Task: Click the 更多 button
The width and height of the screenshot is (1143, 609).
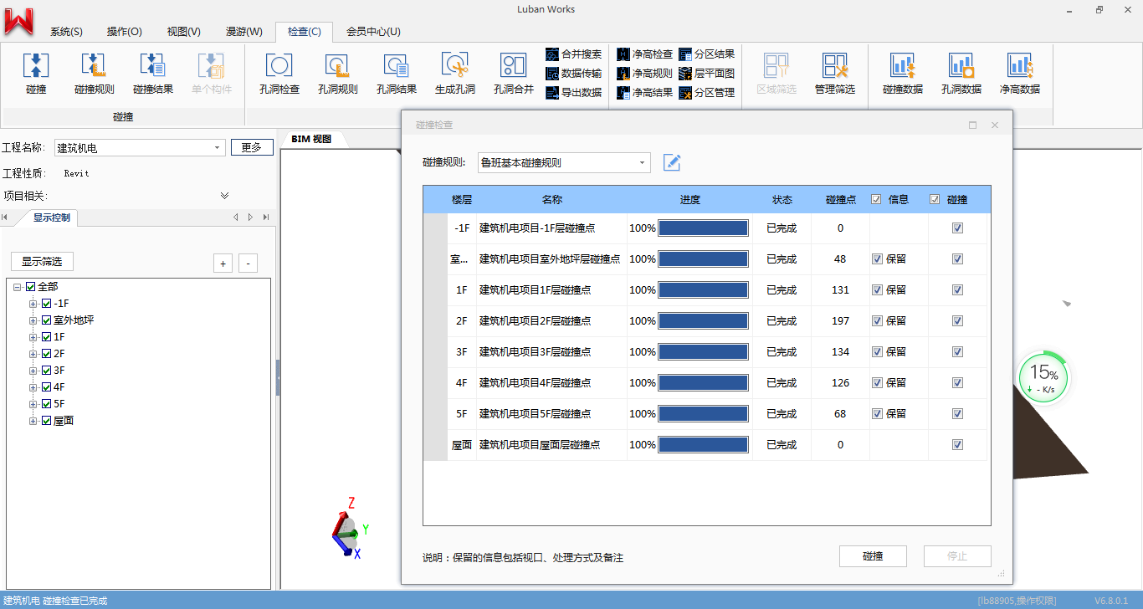Action: (x=252, y=147)
